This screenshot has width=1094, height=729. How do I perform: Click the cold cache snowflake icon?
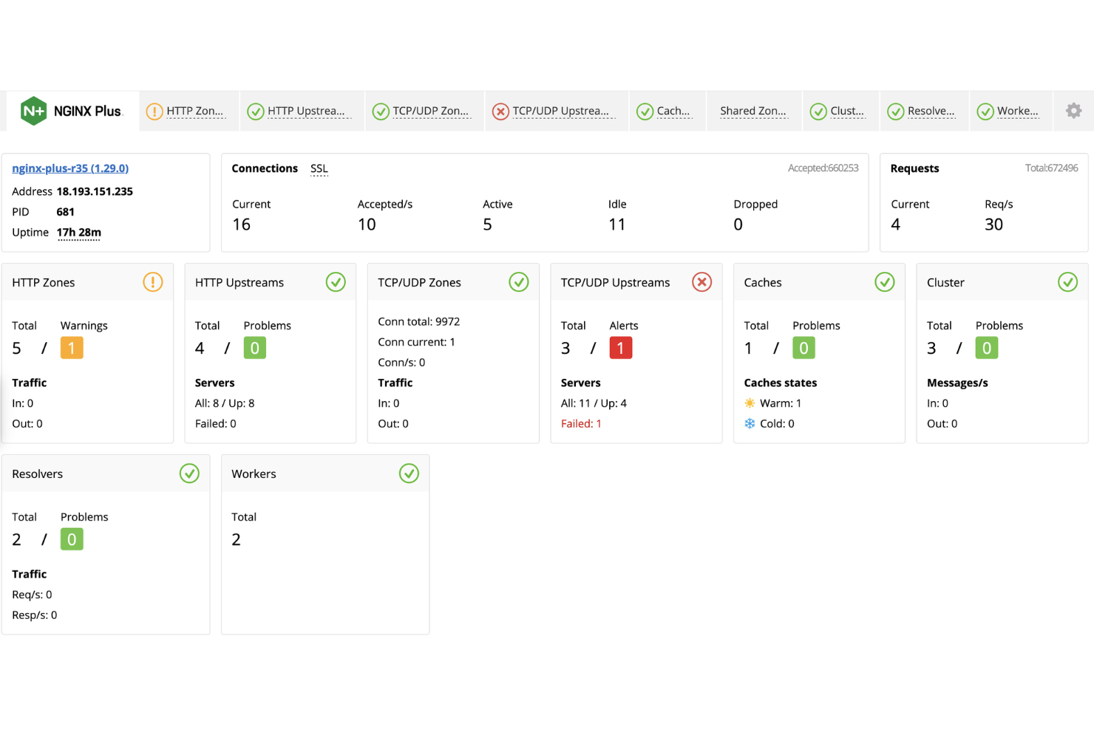[x=750, y=424]
